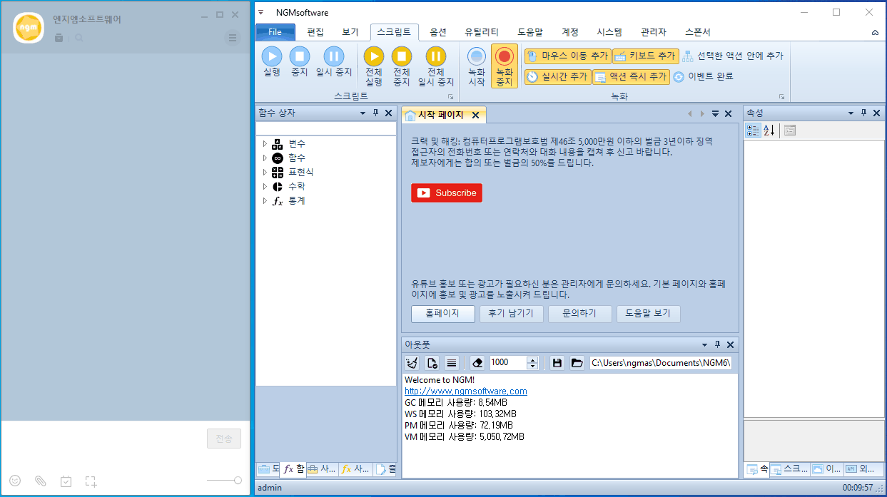Switch to the 옵션 ribbon tab
The width and height of the screenshot is (887, 497).
(x=438, y=32)
